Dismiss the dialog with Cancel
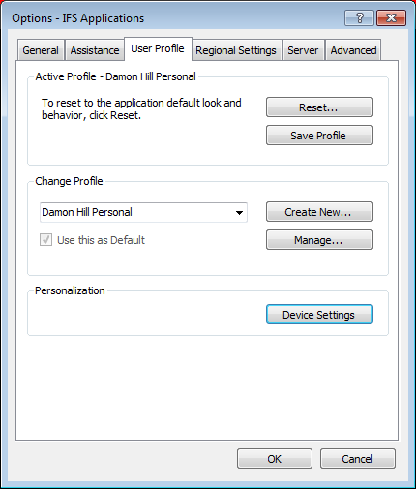The width and height of the screenshot is (416, 489). 358,459
